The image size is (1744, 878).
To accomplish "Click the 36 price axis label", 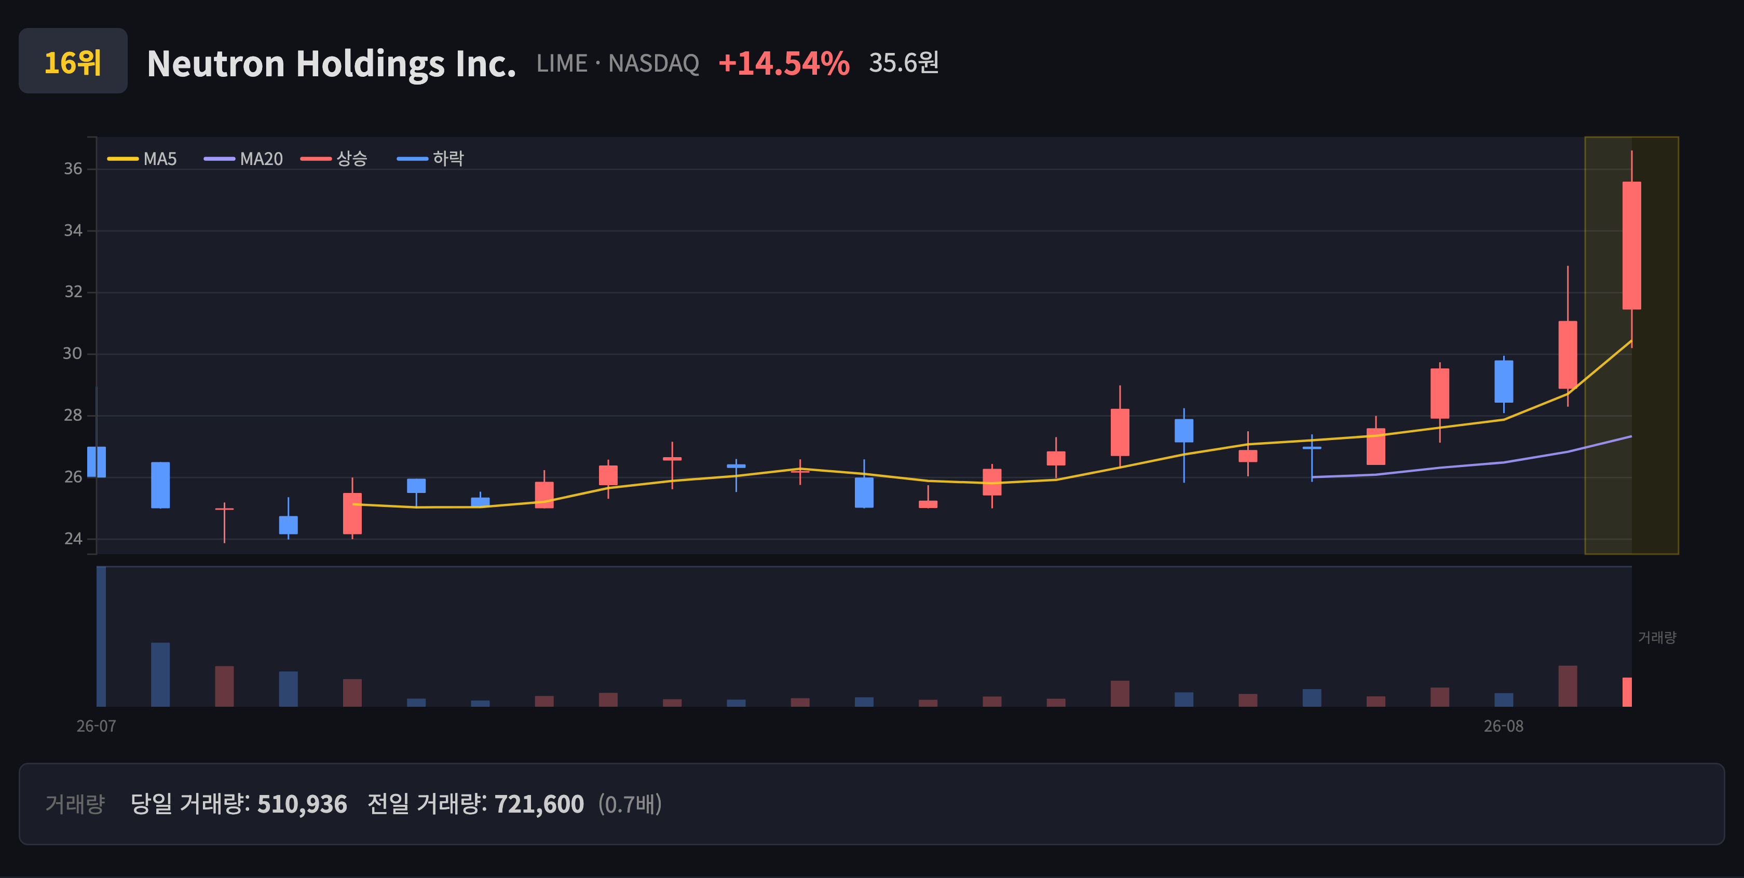I will 73,169.
